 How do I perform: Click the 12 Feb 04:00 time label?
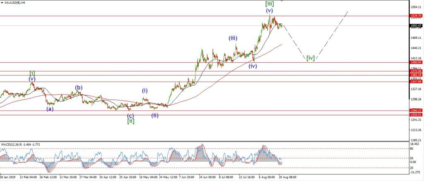(28, 178)
